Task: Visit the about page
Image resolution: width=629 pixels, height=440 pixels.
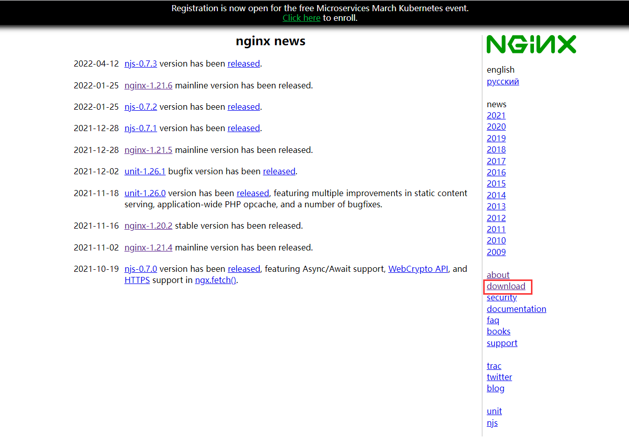Action: [x=498, y=274]
